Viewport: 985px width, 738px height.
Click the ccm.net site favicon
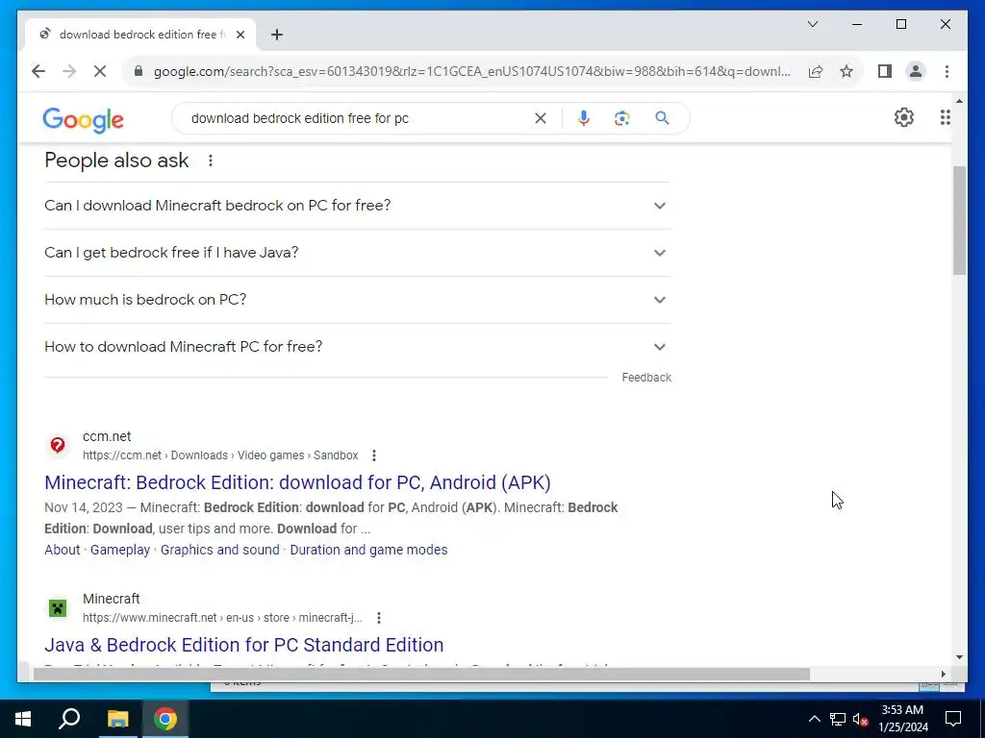tap(57, 446)
